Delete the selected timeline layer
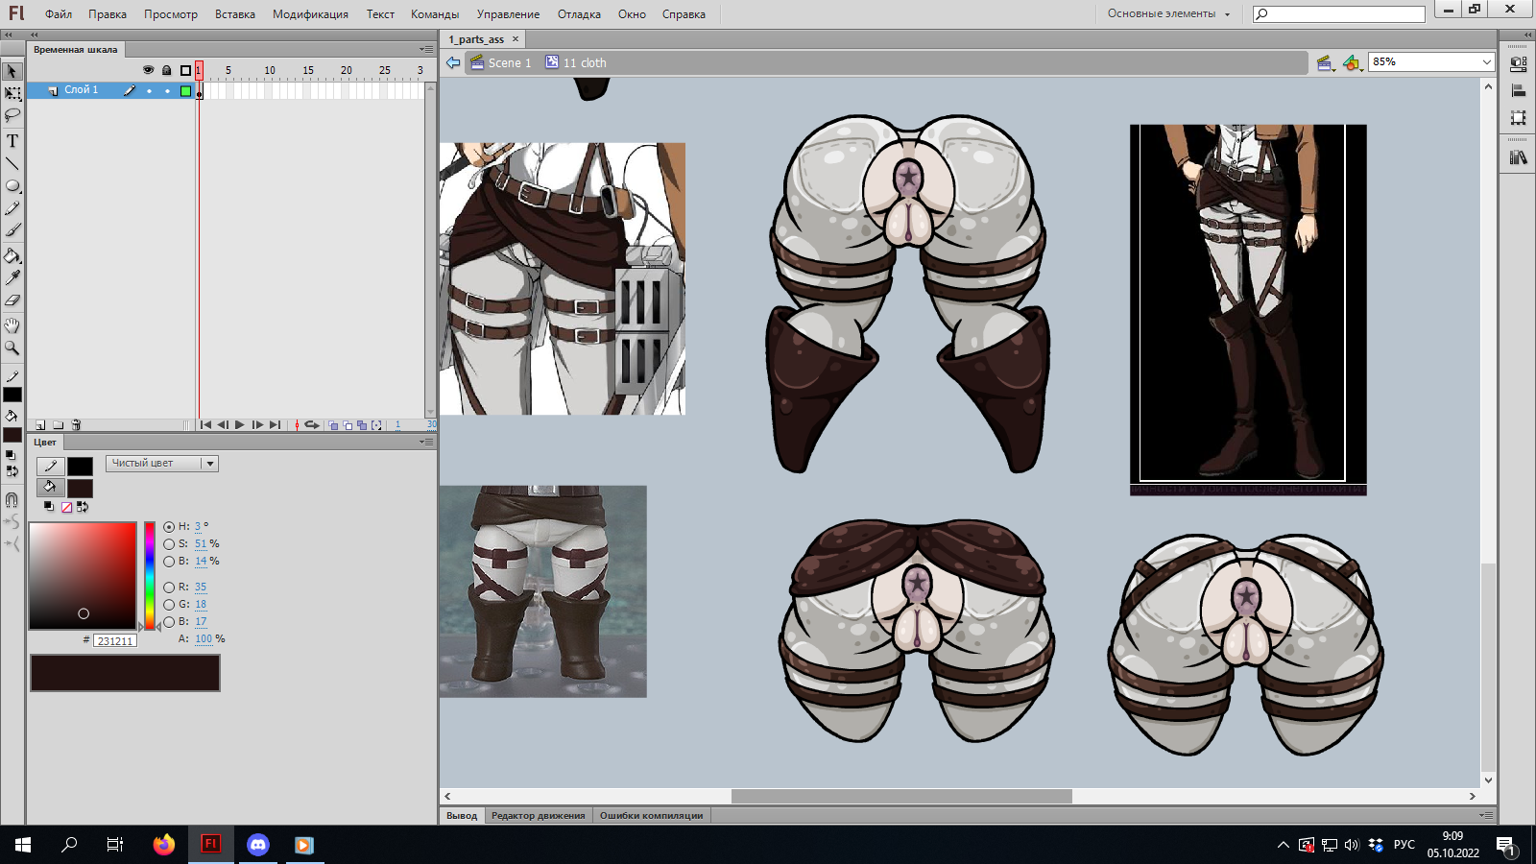1536x864 pixels. point(77,424)
